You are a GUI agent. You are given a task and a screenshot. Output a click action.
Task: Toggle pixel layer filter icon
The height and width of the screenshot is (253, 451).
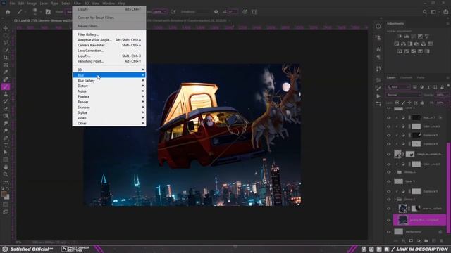point(415,87)
